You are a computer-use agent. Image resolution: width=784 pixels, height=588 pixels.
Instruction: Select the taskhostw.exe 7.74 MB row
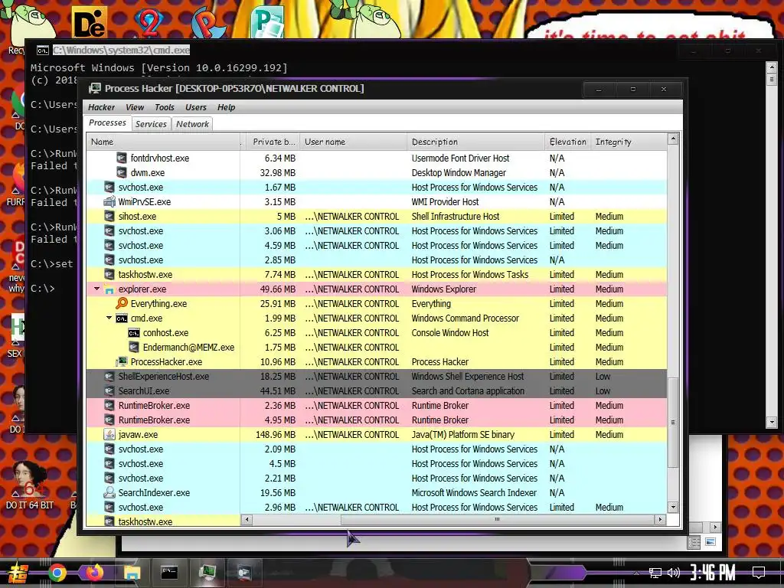pyautogui.click(x=377, y=275)
